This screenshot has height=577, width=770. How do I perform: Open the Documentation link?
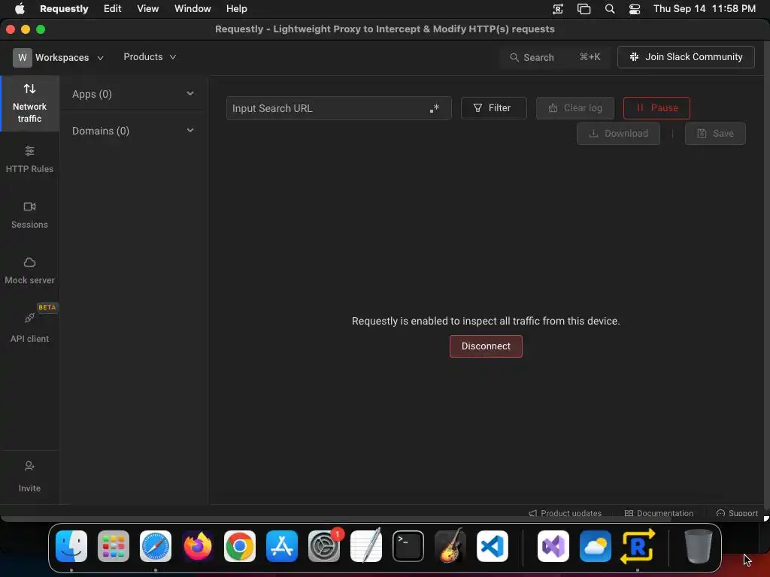pyautogui.click(x=659, y=513)
